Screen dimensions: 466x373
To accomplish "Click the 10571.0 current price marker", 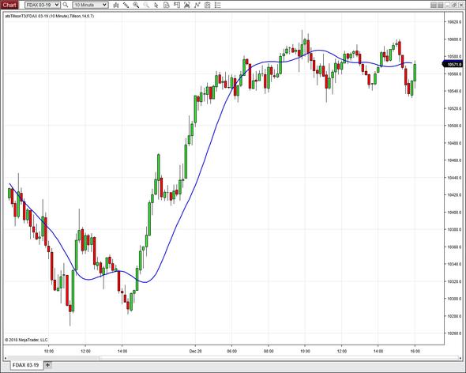I will [x=453, y=64].
